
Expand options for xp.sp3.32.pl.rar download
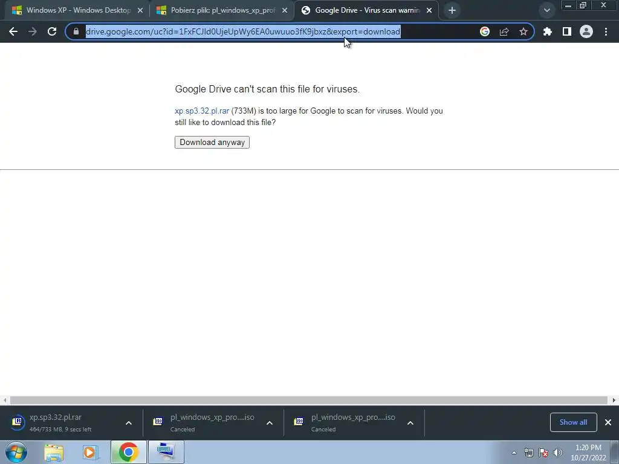coord(129,423)
